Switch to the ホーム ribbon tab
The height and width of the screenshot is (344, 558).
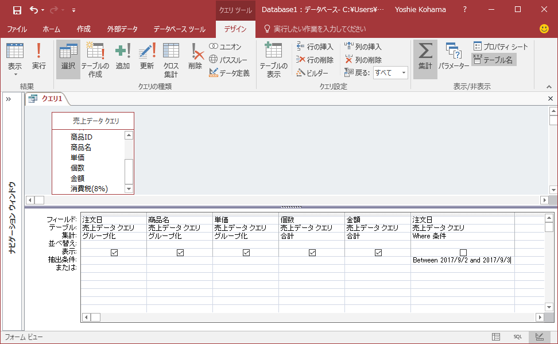tap(51, 29)
